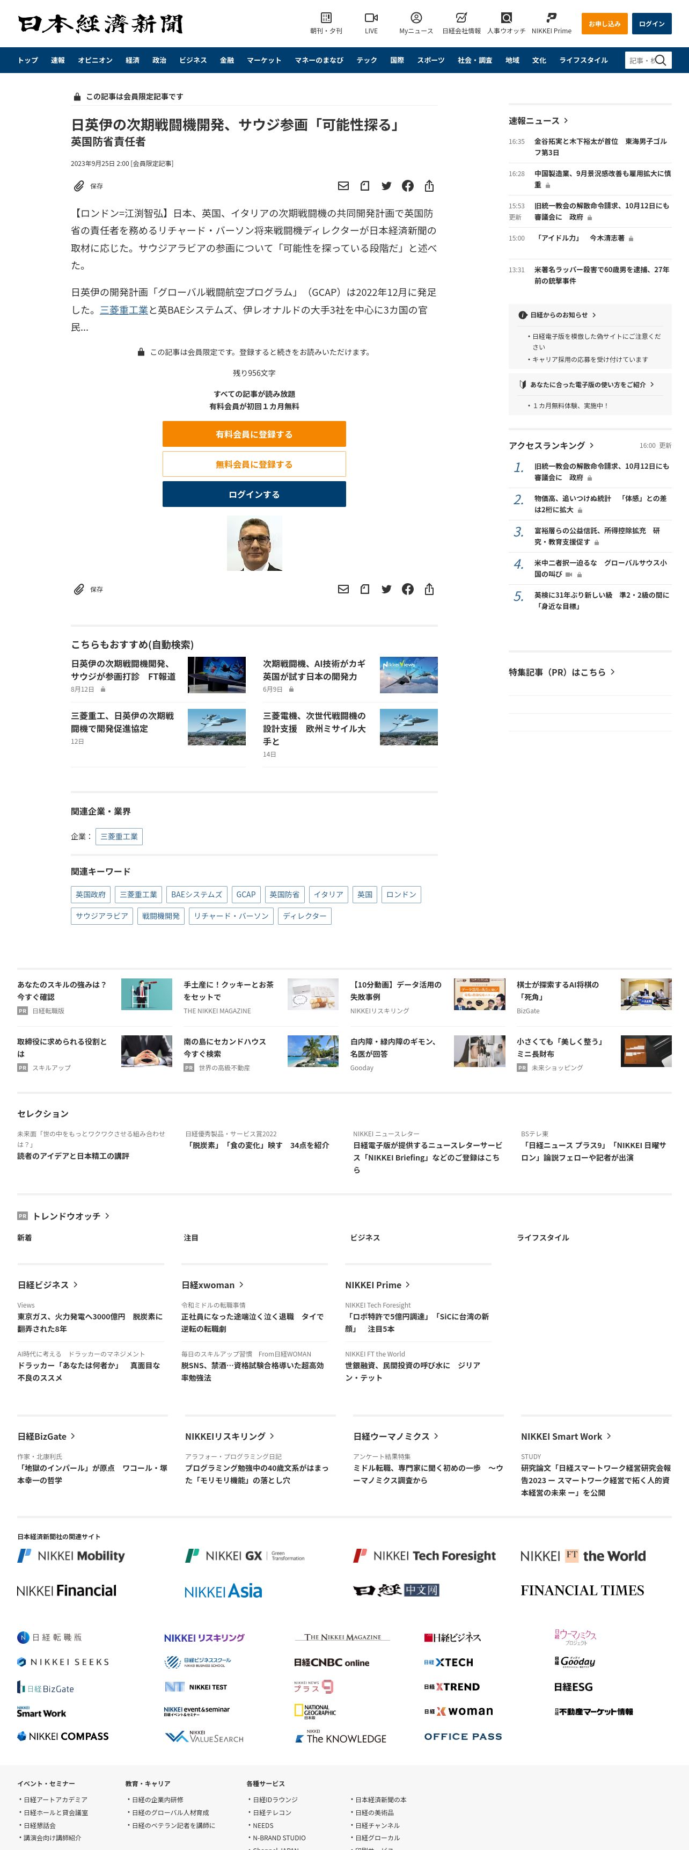Open NIKKEI Tech Foresight logo link

click(424, 1556)
